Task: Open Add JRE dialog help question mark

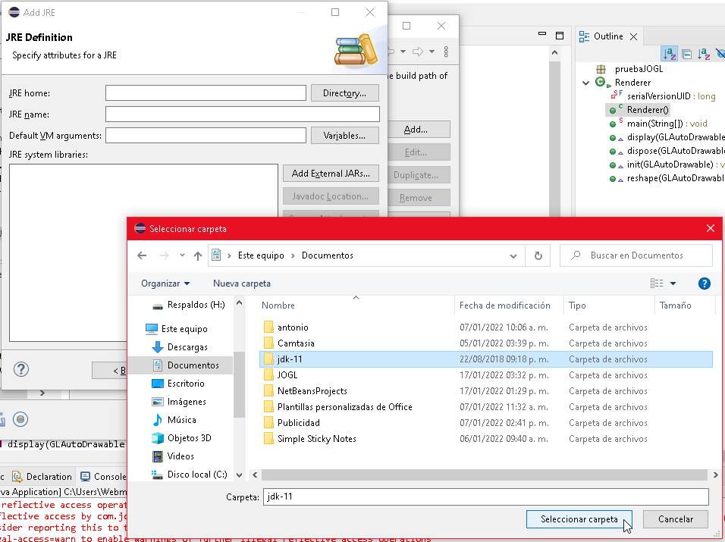Action: point(20,369)
